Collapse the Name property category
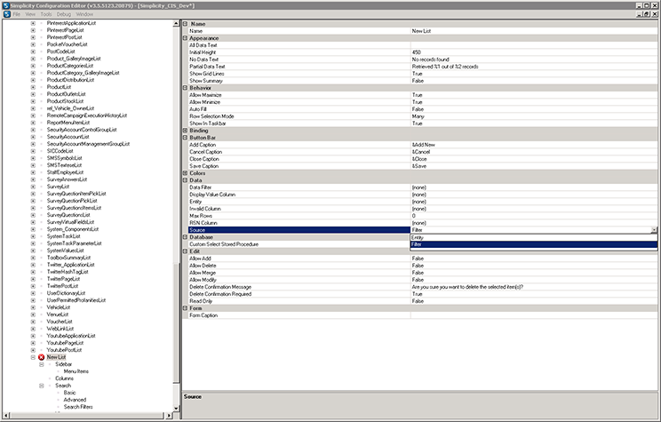Image resolution: width=661 pixels, height=422 pixels. pos(185,24)
